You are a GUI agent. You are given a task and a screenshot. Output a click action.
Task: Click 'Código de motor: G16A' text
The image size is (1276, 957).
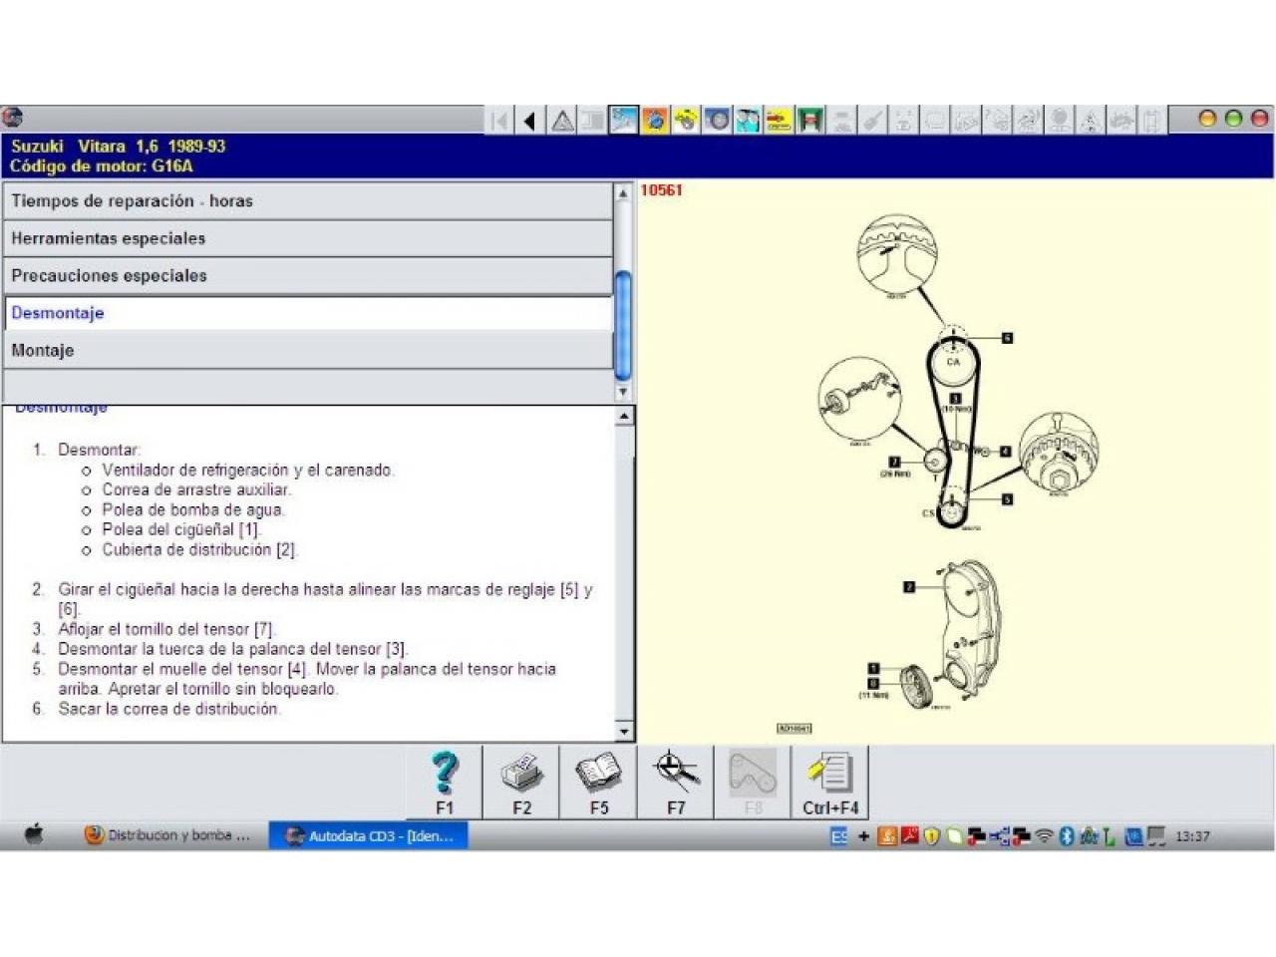[x=102, y=166]
